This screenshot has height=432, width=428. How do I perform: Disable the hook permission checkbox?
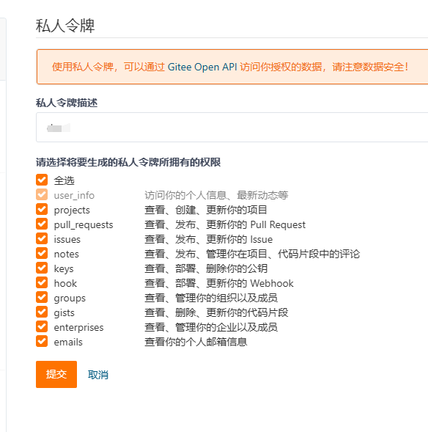click(42, 282)
